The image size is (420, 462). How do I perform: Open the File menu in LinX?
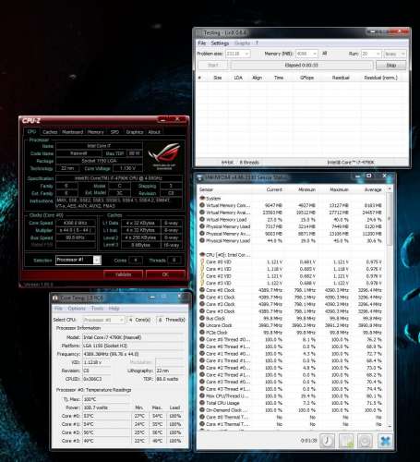(x=202, y=43)
